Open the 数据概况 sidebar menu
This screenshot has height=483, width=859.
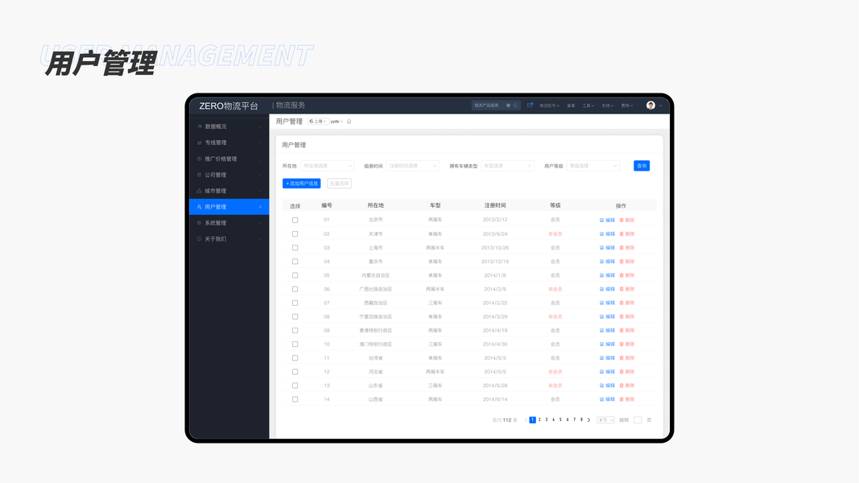[x=229, y=126]
